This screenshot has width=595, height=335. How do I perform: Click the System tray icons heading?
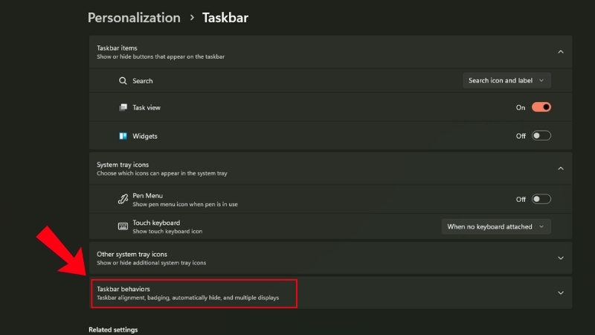(x=123, y=165)
